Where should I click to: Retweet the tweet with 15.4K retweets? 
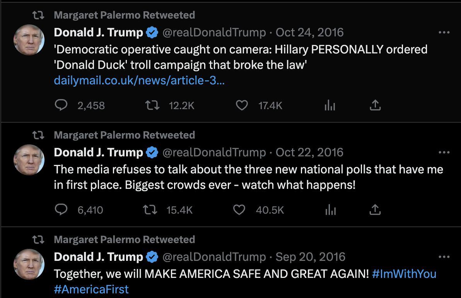tap(150, 210)
